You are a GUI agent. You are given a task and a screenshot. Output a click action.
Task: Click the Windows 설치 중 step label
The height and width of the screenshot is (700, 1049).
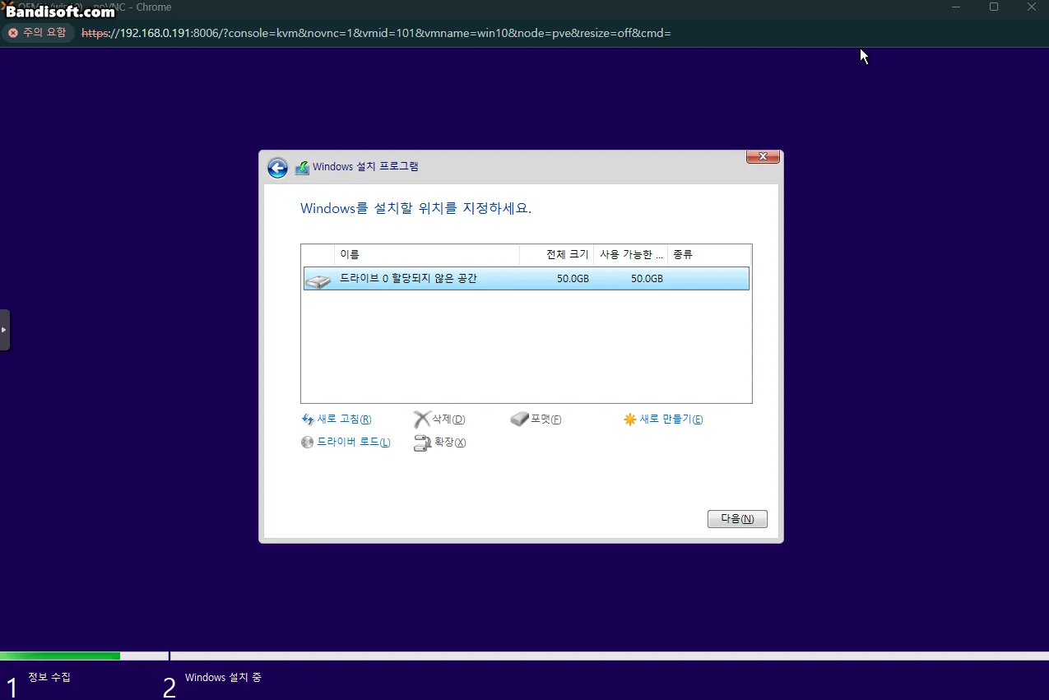(x=223, y=678)
